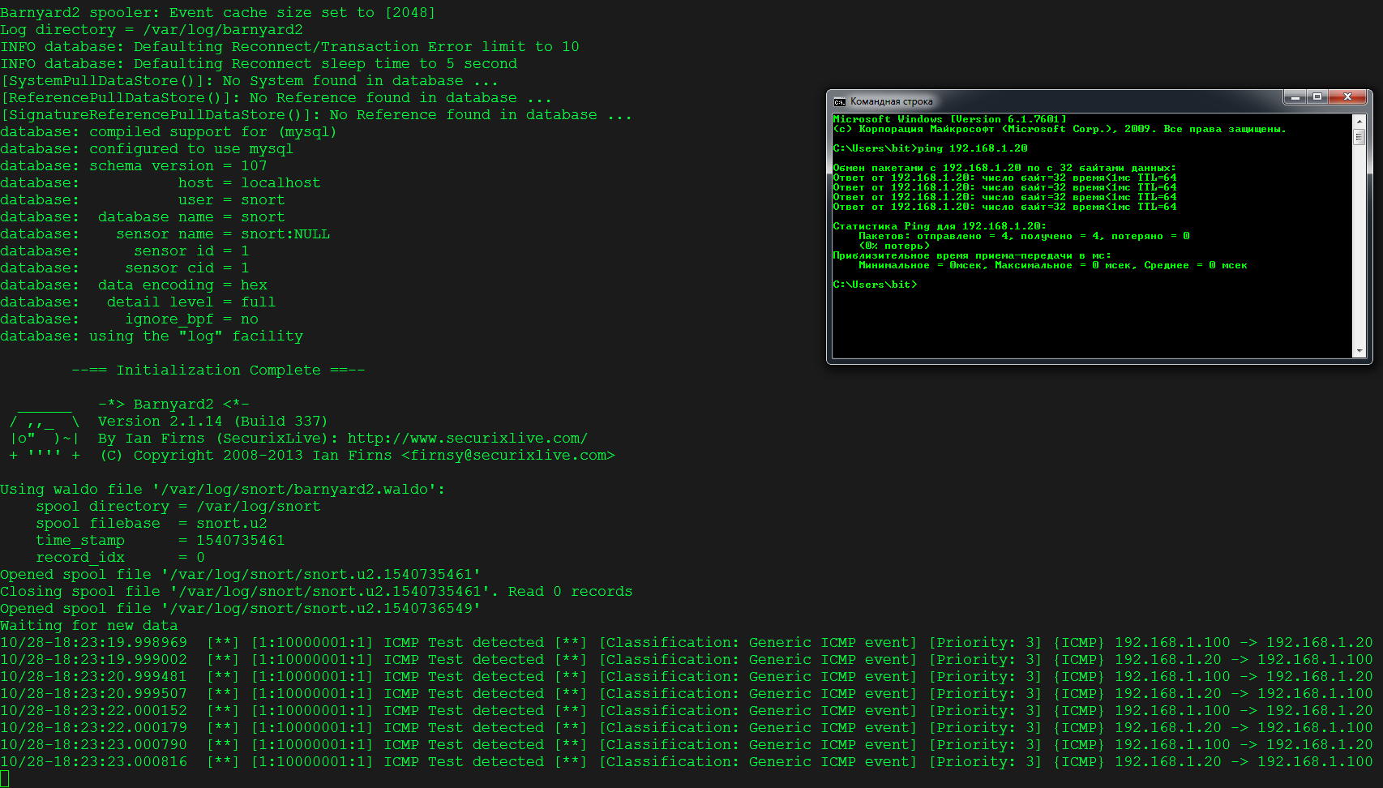Screen dimensions: 1383x788
Task: Click the command prompt vertical scrollbar thumb
Action: [1359, 137]
